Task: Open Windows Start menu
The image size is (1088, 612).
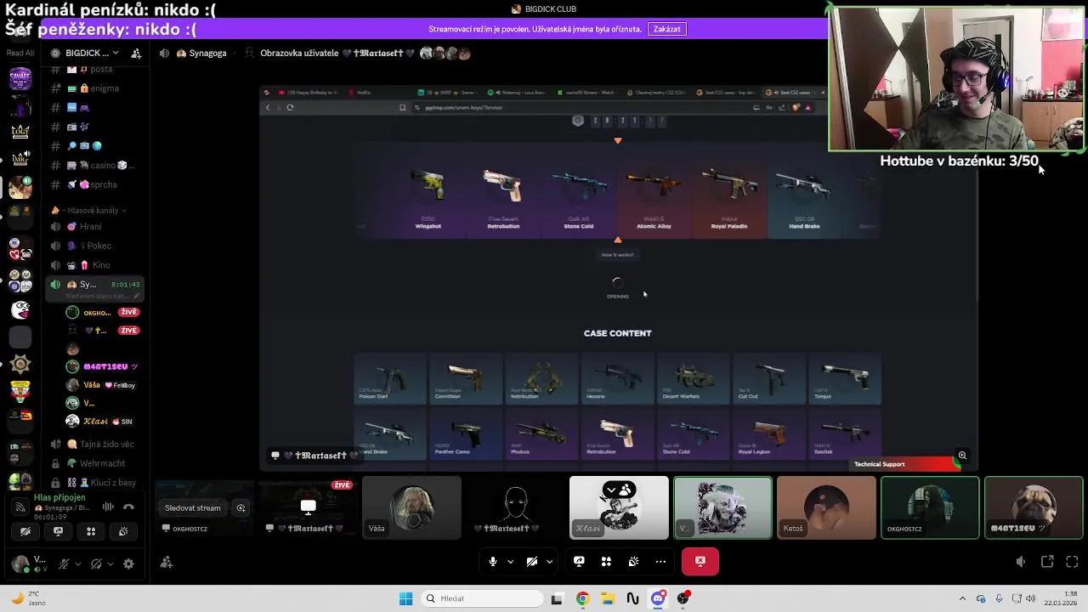Action: pos(405,598)
